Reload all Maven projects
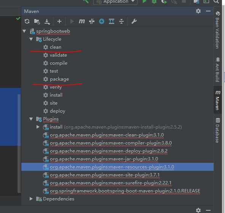Screen dimensions: 225x213 point(27,22)
